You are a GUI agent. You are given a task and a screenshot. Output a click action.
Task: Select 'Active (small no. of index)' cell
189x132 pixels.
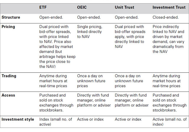170,122
